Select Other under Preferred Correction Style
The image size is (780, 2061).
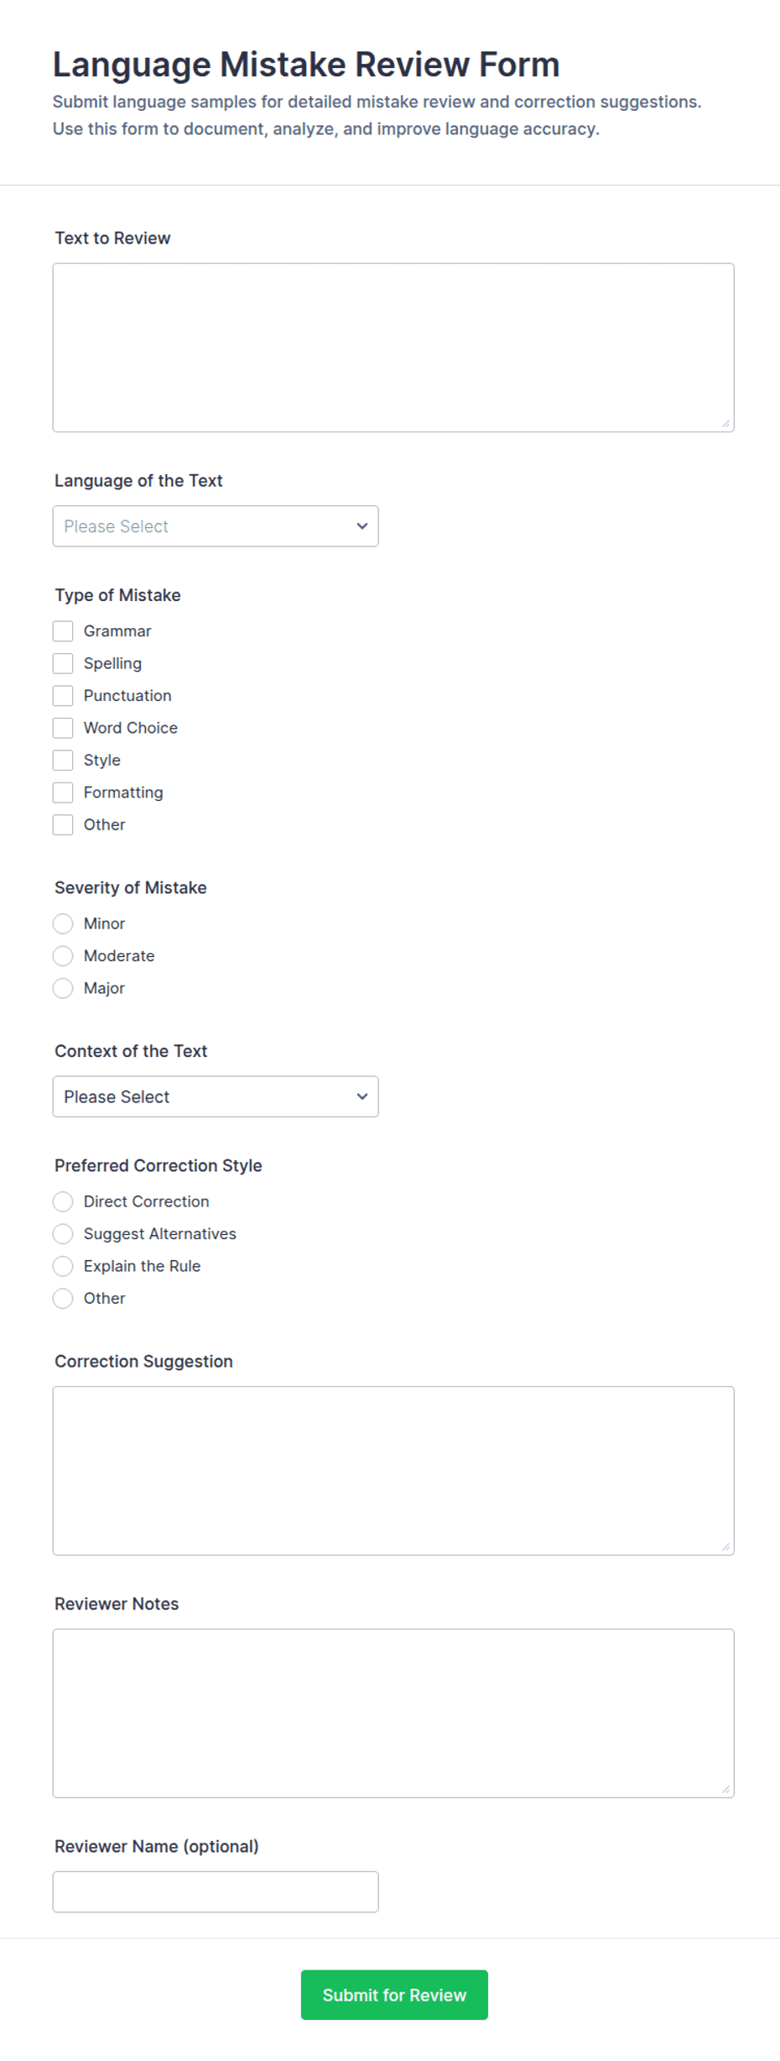pyautogui.click(x=63, y=1299)
